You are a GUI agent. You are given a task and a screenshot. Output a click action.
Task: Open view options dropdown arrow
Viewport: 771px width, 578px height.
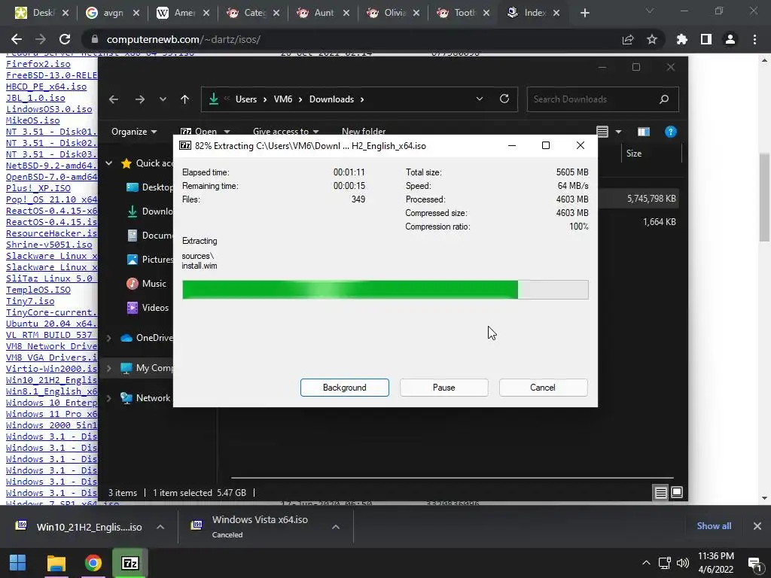click(x=619, y=132)
